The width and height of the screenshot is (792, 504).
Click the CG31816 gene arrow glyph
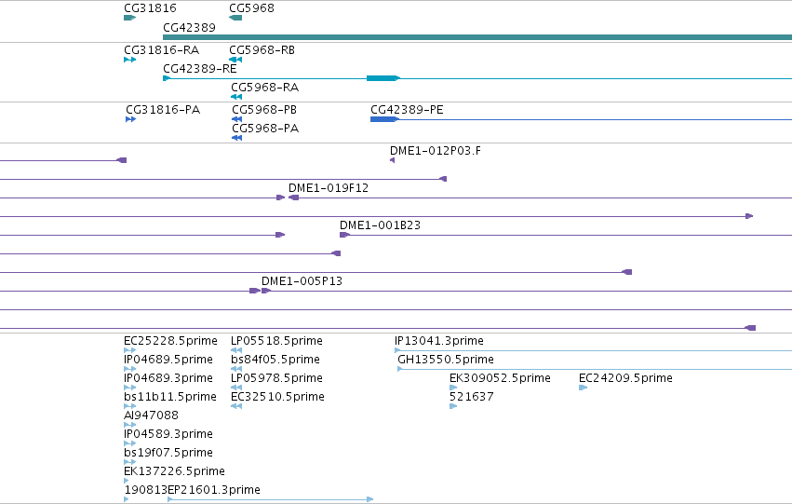(x=129, y=18)
